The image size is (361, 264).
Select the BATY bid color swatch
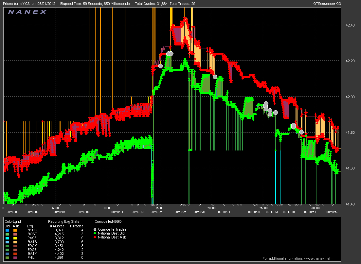(x=7, y=254)
